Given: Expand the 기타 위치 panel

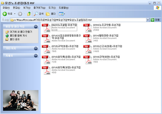Looking at the screenshot, I should 36,49.
